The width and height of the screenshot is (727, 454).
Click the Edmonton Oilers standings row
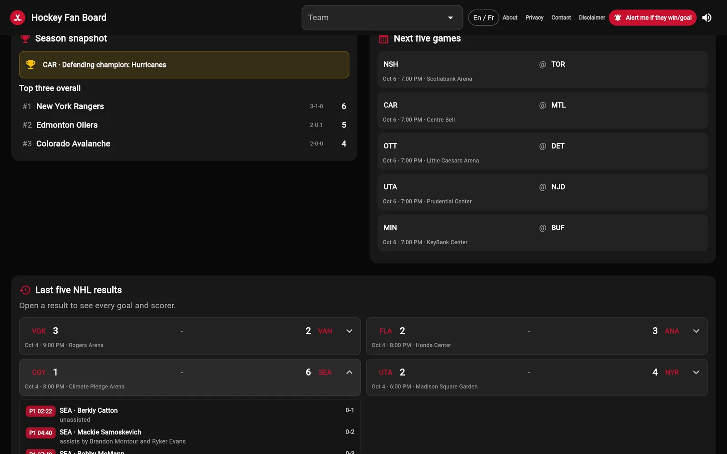click(x=184, y=125)
